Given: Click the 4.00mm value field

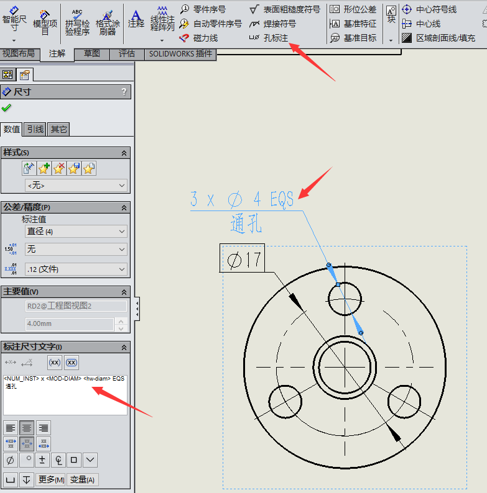Looking at the screenshot, I should click(x=69, y=324).
